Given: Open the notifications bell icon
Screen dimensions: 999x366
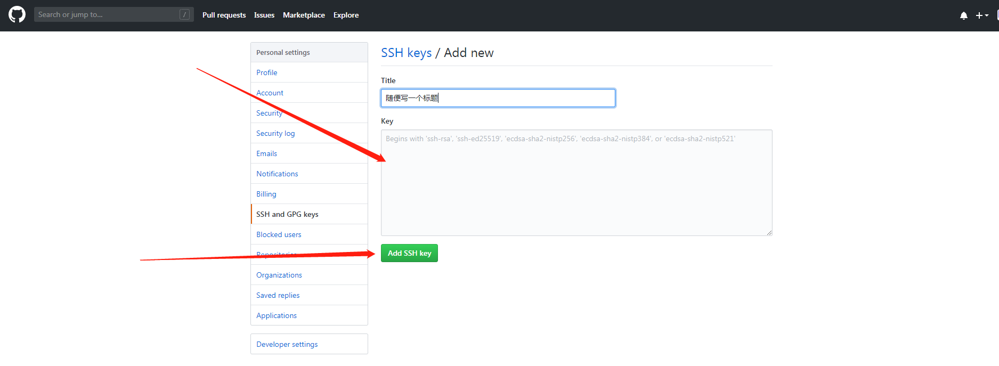Looking at the screenshot, I should [x=963, y=15].
